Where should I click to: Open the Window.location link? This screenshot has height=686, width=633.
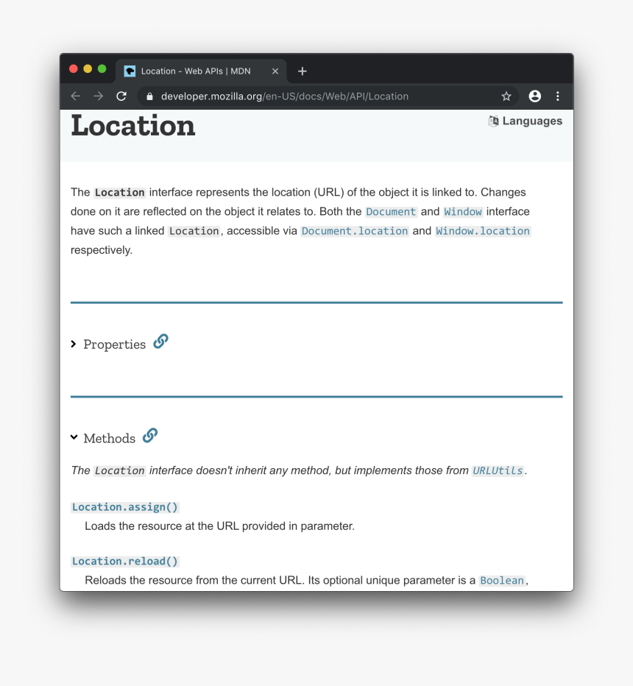click(x=483, y=231)
